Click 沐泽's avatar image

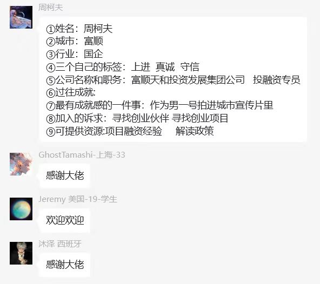tap(21, 253)
